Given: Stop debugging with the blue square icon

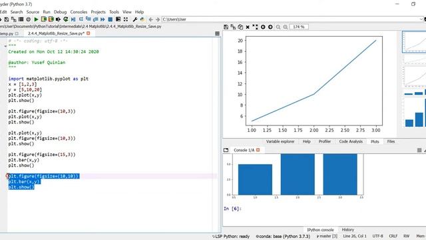Looking at the screenshot, I should click(x=110, y=19).
